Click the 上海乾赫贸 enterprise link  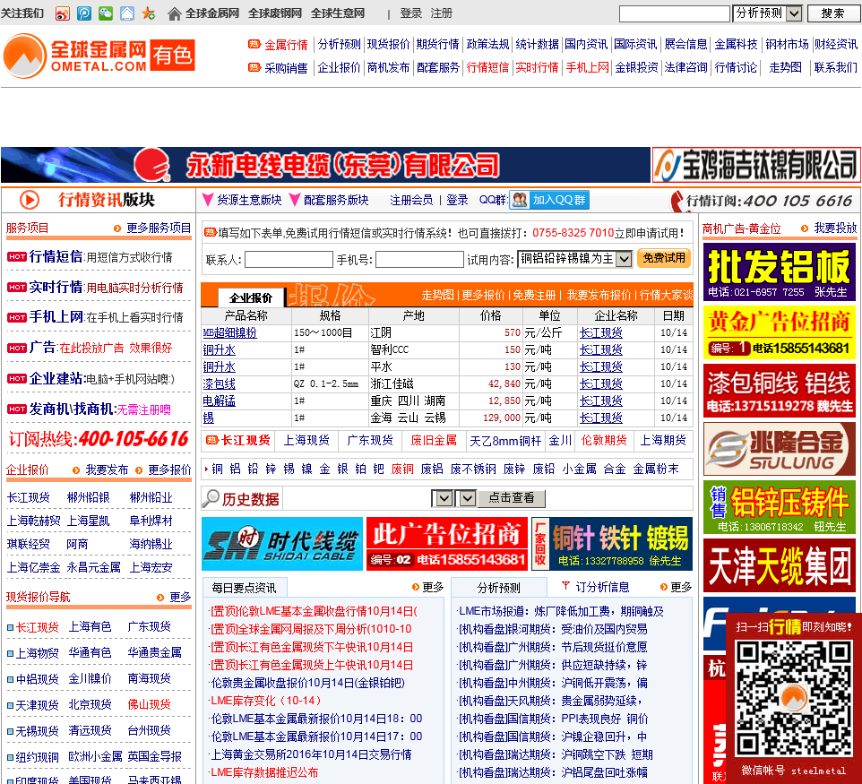click(33, 521)
